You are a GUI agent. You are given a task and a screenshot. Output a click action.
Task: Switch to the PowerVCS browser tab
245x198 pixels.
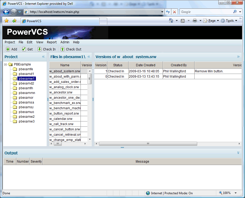click(x=60, y=21)
